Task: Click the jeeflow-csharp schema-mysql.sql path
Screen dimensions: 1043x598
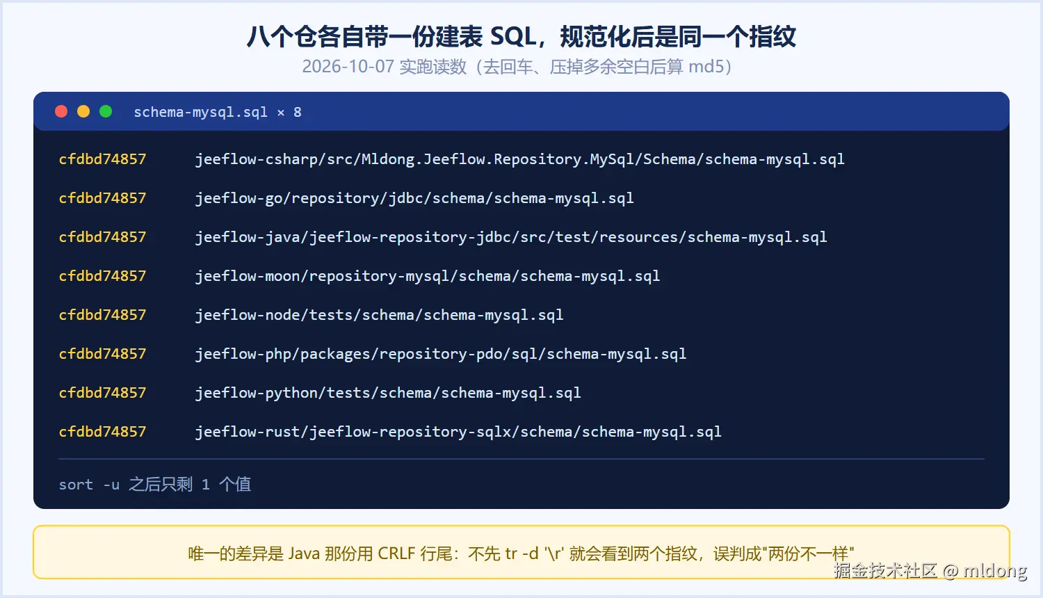Action: point(519,159)
